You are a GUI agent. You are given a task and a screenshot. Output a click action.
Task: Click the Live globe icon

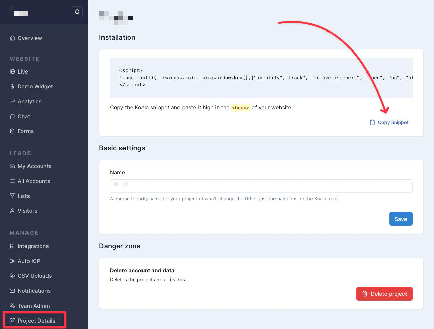tap(12, 71)
